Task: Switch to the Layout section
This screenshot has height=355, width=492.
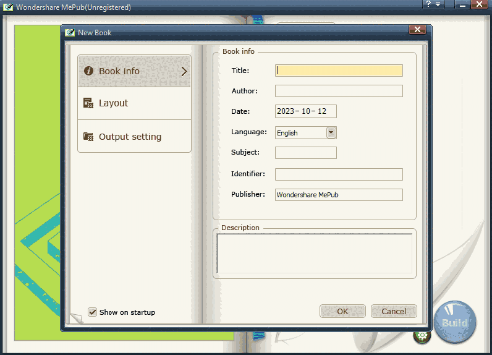Action: point(134,103)
